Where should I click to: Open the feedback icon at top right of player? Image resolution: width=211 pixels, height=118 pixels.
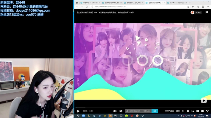[207, 12]
